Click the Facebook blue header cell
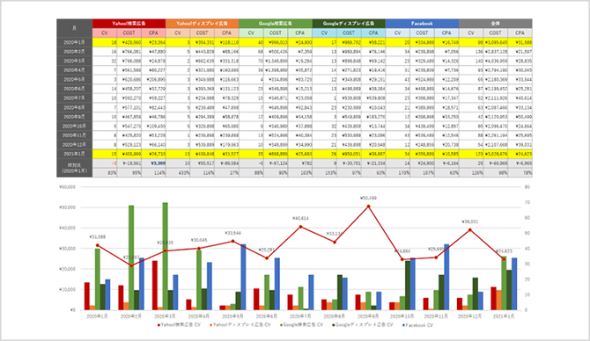590x341 pixels. tap(422, 23)
